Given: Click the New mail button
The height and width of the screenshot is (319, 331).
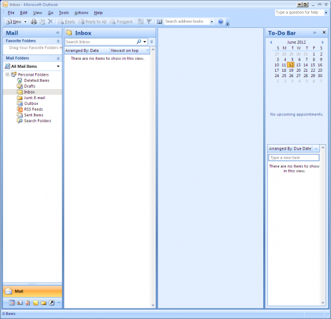Looking at the screenshot, I should tap(14, 22).
